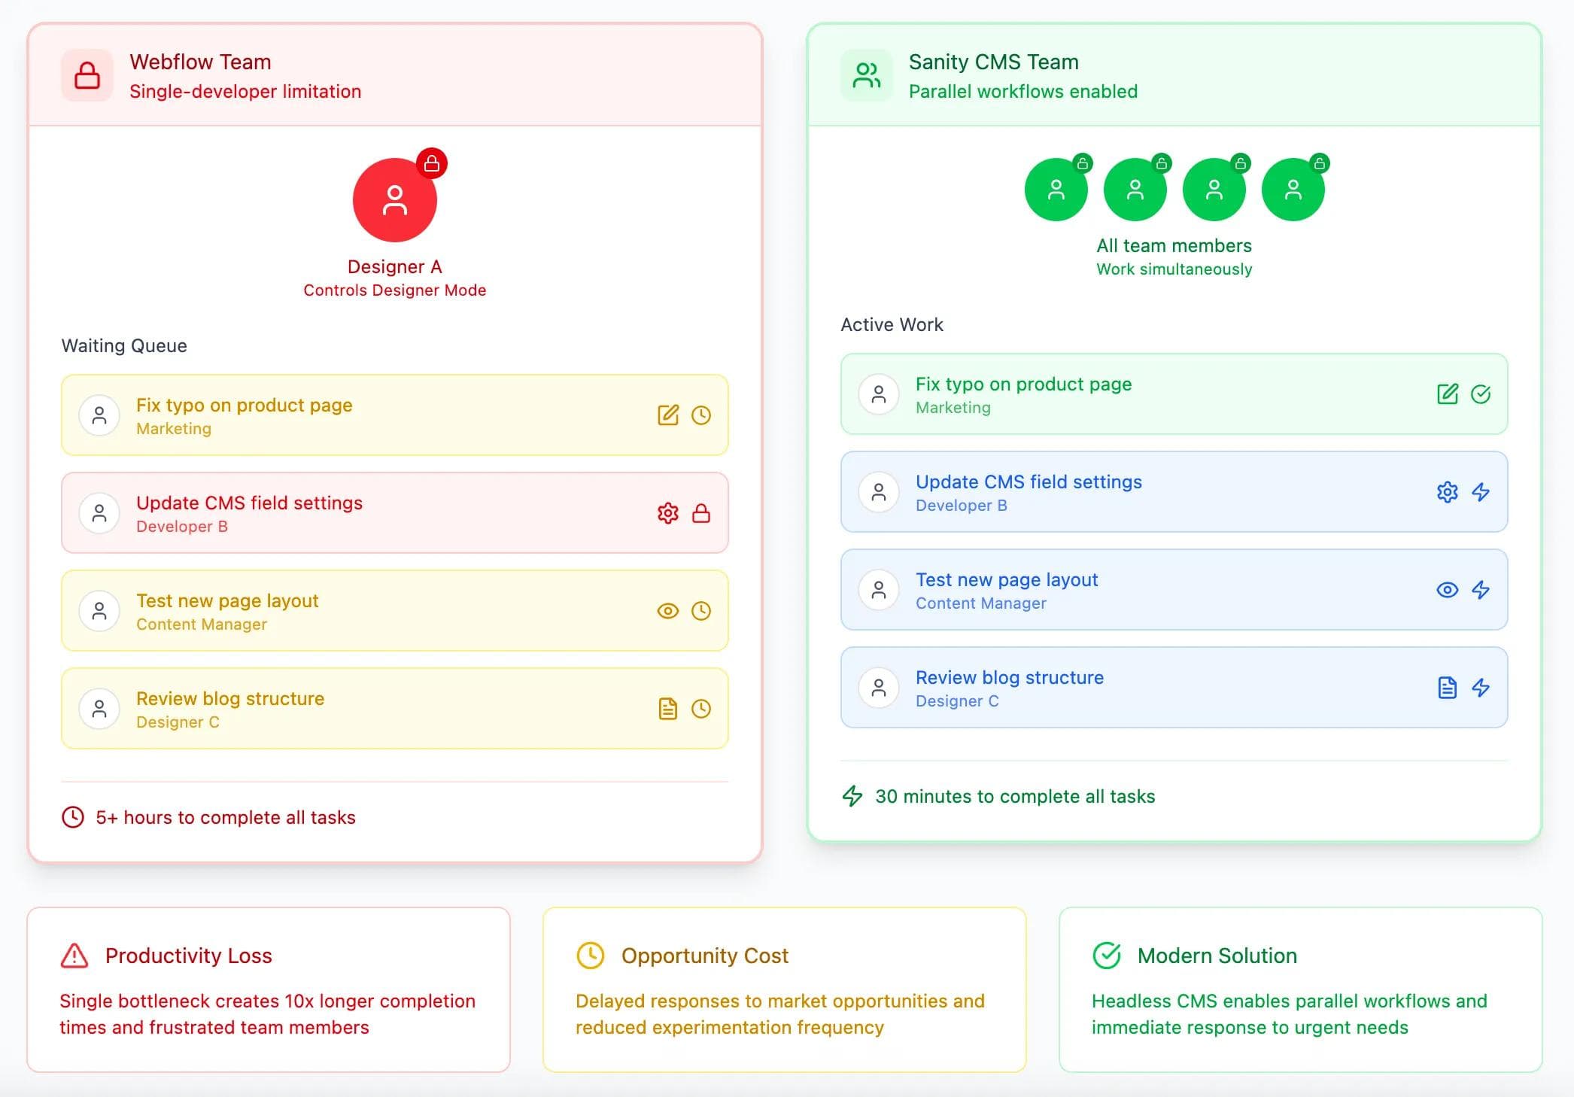Click the lock icon beside Webflow Team
This screenshot has width=1574, height=1097.
click(x=87, y=75)
